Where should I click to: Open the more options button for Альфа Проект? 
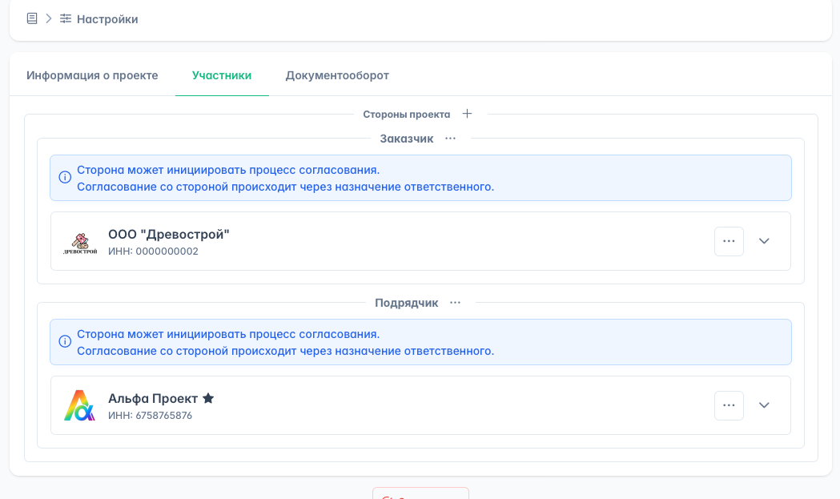point(729,405)
